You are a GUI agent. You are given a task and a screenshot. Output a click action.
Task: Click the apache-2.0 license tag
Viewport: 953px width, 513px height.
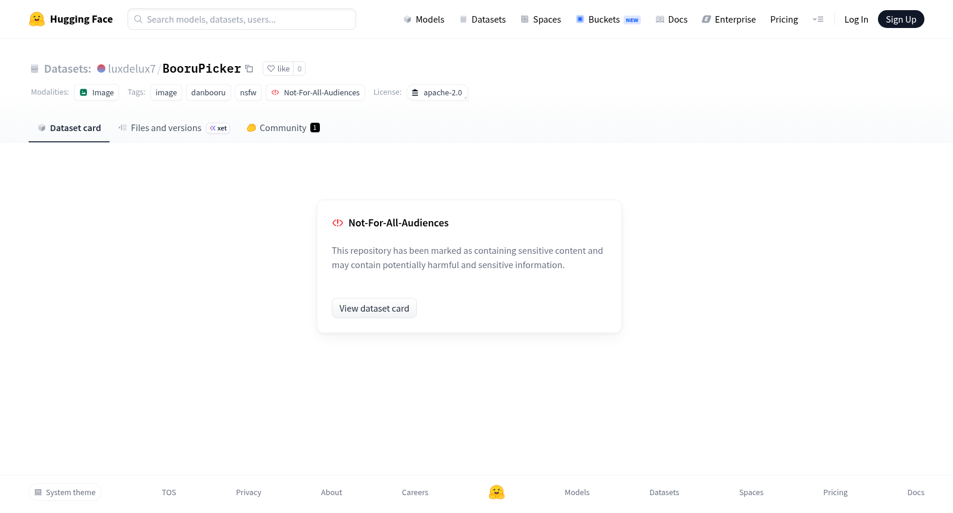437,92
